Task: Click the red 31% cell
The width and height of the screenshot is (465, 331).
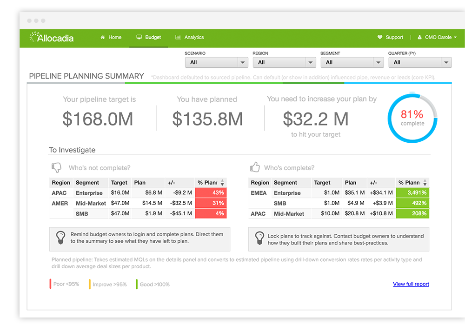Action: pos(211,203)
